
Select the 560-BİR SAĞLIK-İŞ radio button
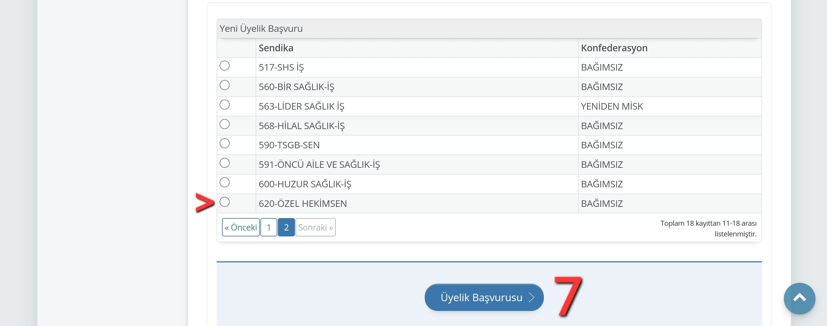(x=224, y=85)
